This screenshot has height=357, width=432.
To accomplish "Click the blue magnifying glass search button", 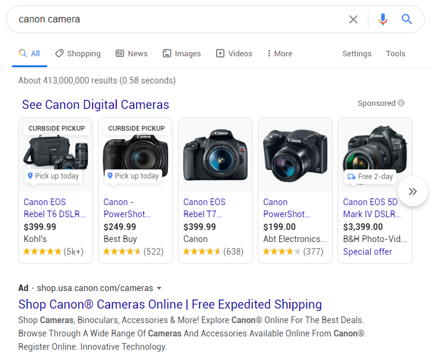I will point(407,19).
